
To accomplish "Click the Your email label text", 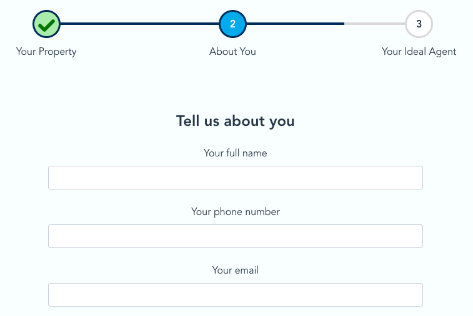I will tap(236, 271).
